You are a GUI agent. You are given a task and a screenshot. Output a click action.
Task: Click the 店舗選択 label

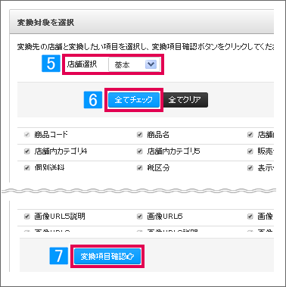coord(82,64)
